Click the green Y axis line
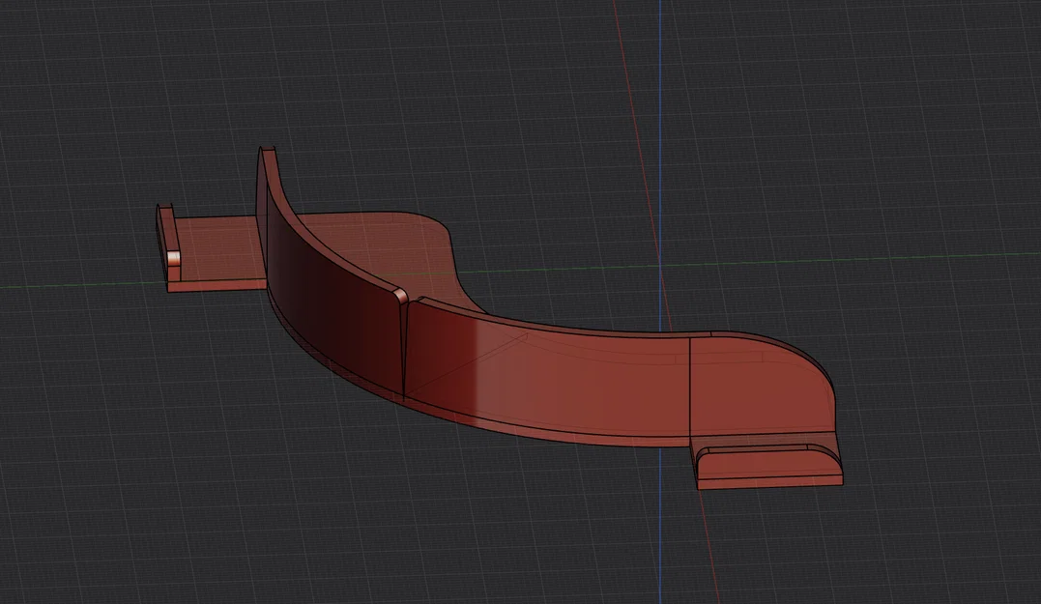The height and width of the screenshot is (604, 1041). (863, 257)
